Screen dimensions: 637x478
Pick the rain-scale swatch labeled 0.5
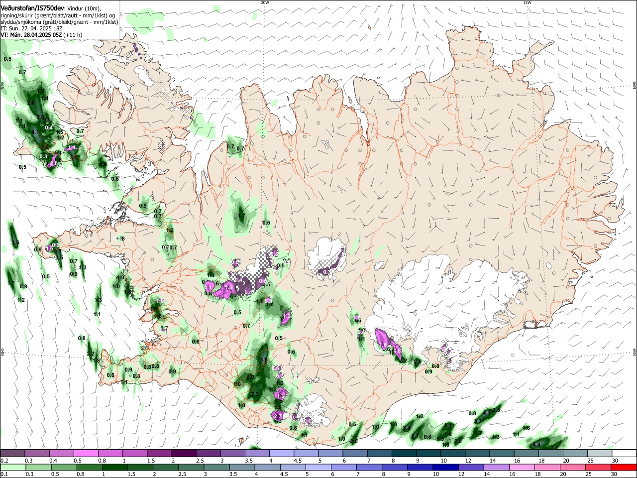tap(64, 468)
